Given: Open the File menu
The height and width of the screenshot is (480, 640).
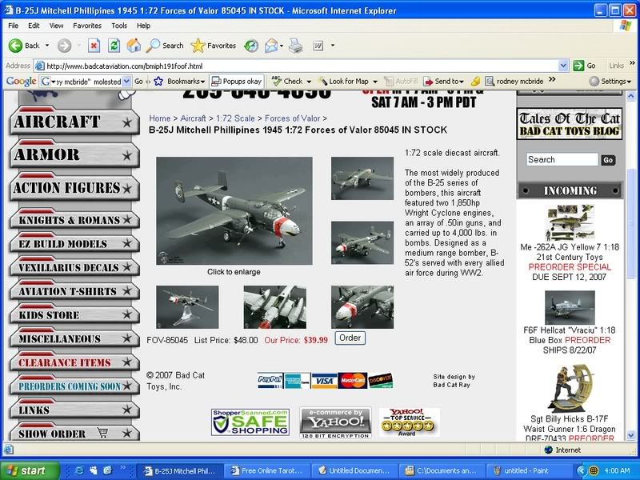Looking at the screenshot, I should point(13,26).
